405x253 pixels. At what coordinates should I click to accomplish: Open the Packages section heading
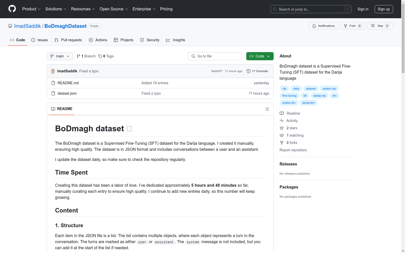click(x=289, y=187)
